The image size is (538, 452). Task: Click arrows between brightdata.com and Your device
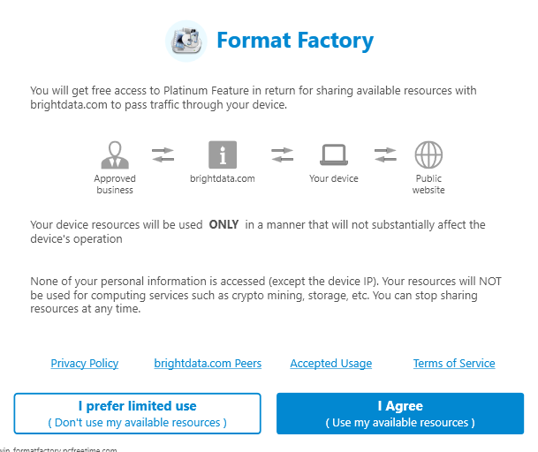tap(282, 154)
